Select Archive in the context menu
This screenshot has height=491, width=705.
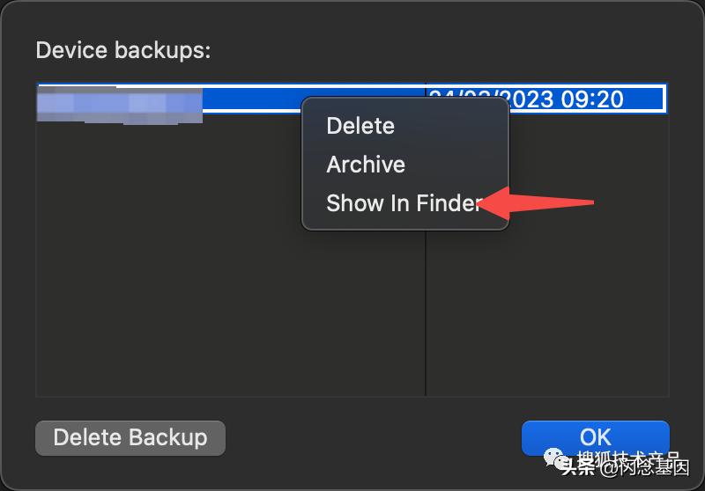[x=366, y=165]
